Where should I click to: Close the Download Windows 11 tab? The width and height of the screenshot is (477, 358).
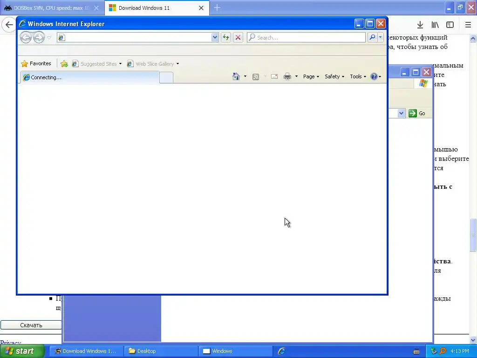click(x=201, y=8)
